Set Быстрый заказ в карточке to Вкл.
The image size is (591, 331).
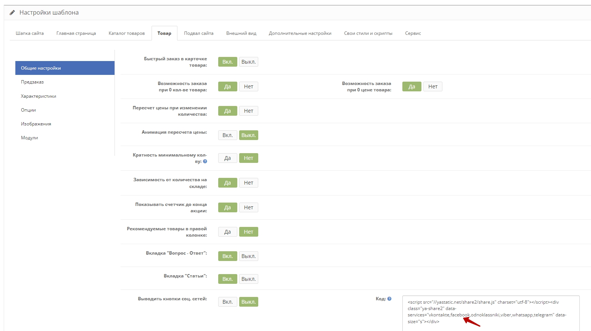point(228,62)
